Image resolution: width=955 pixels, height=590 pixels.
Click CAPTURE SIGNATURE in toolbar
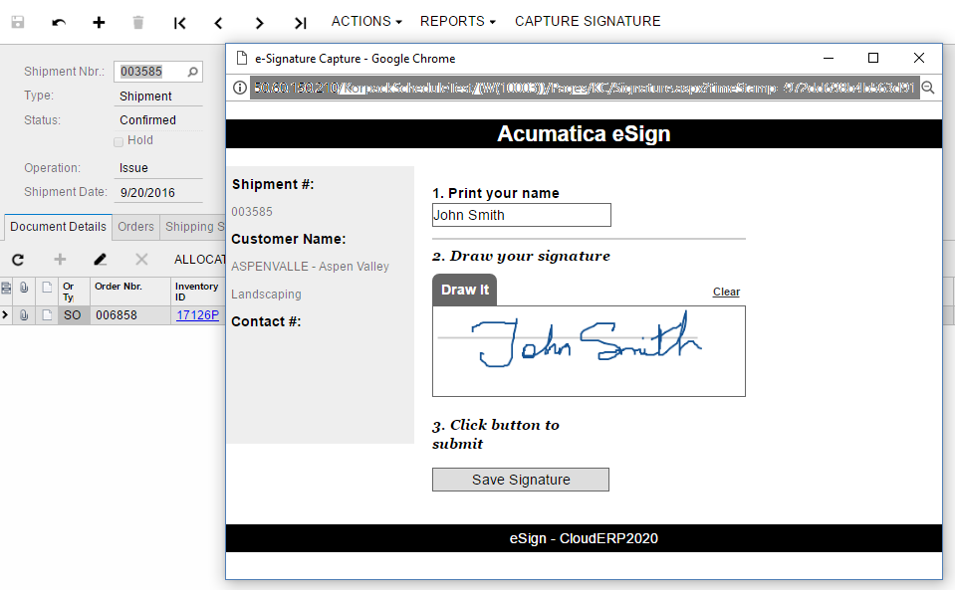[588, 21]
